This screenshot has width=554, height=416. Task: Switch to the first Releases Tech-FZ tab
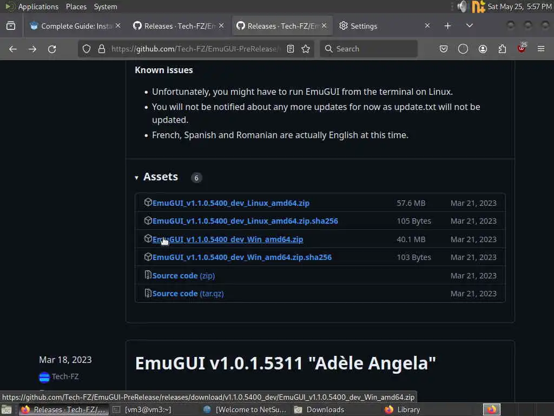click(179, 26)
